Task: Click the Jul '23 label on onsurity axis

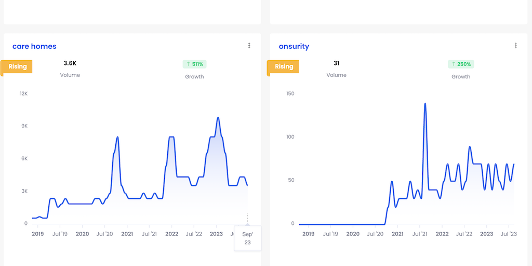Action: tap(508, 234)
